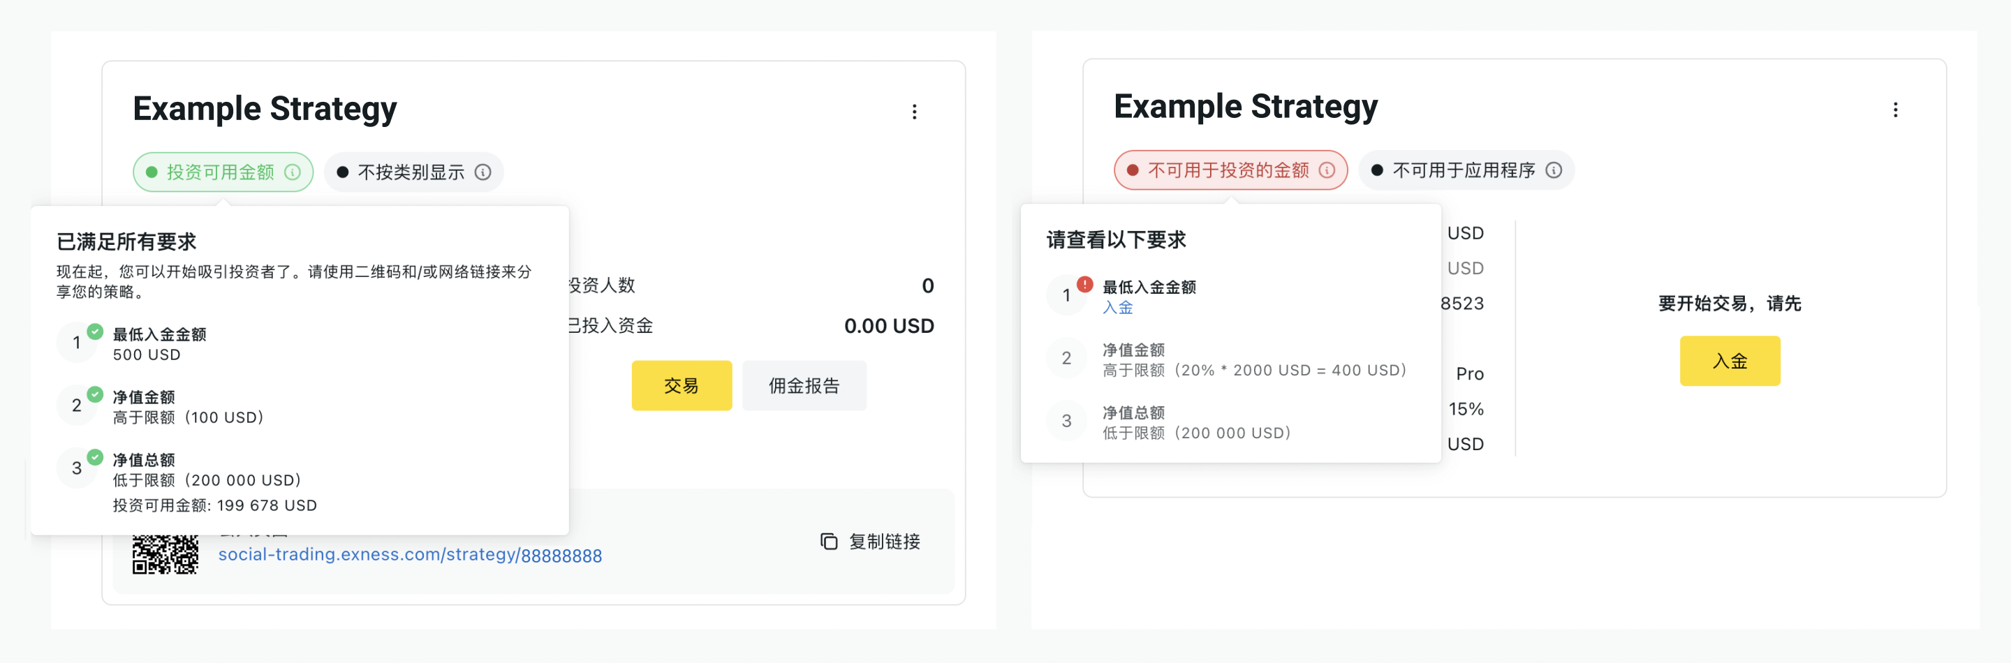Click the yellow 入金 deposit button
The width and height of the screenshot is (2011, 663).
point(1730,361)
